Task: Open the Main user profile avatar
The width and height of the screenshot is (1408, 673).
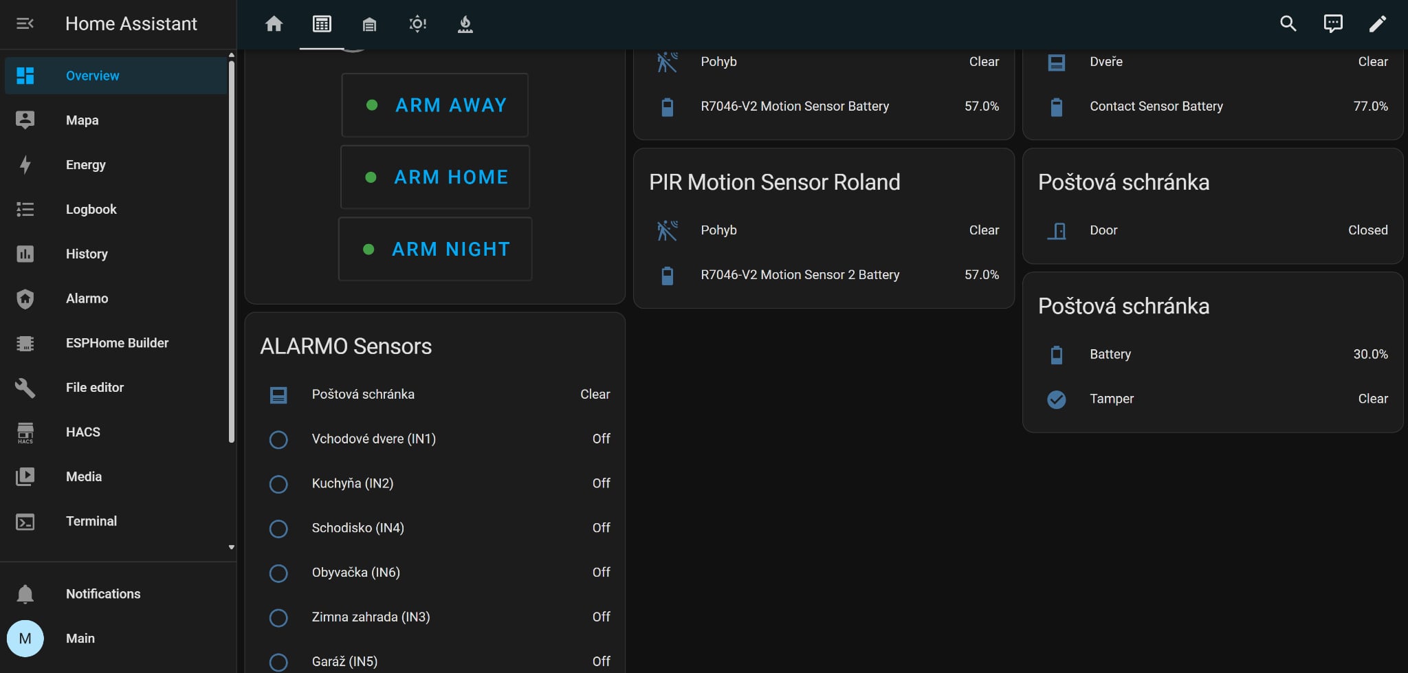Action: pos(25,638)
